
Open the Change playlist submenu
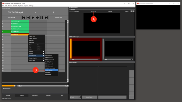click(36, 58)
